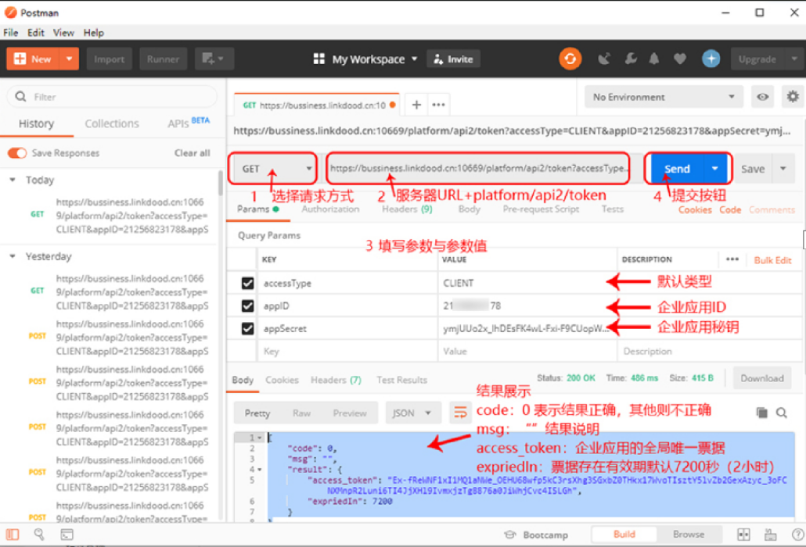
Task: Click the query params column options ellipsis
Action: (x=732, y=259)
